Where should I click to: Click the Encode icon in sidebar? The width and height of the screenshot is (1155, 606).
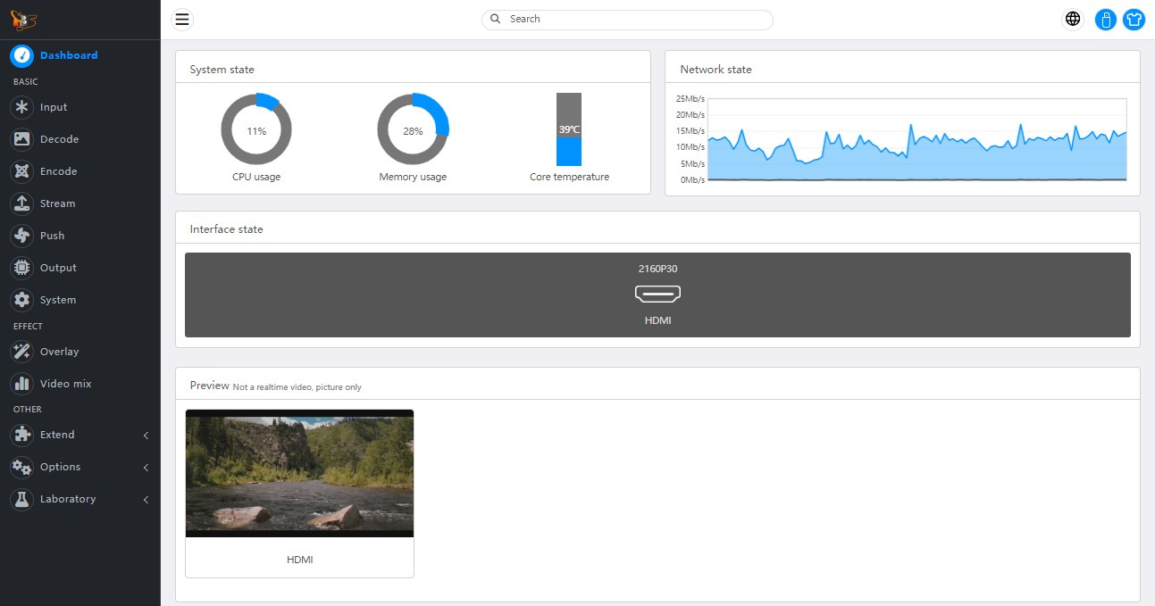(22, 171)
